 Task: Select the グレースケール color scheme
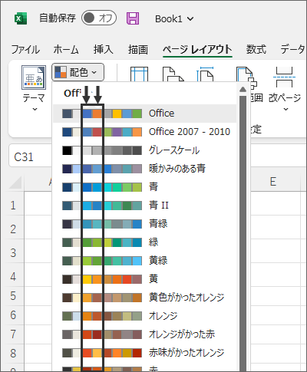click(144, 150)
